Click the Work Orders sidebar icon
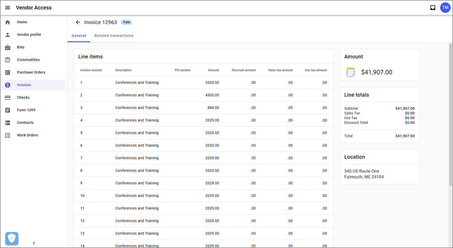Image resolution: width=453 pixels, height=248 pixels. point(8,135)
